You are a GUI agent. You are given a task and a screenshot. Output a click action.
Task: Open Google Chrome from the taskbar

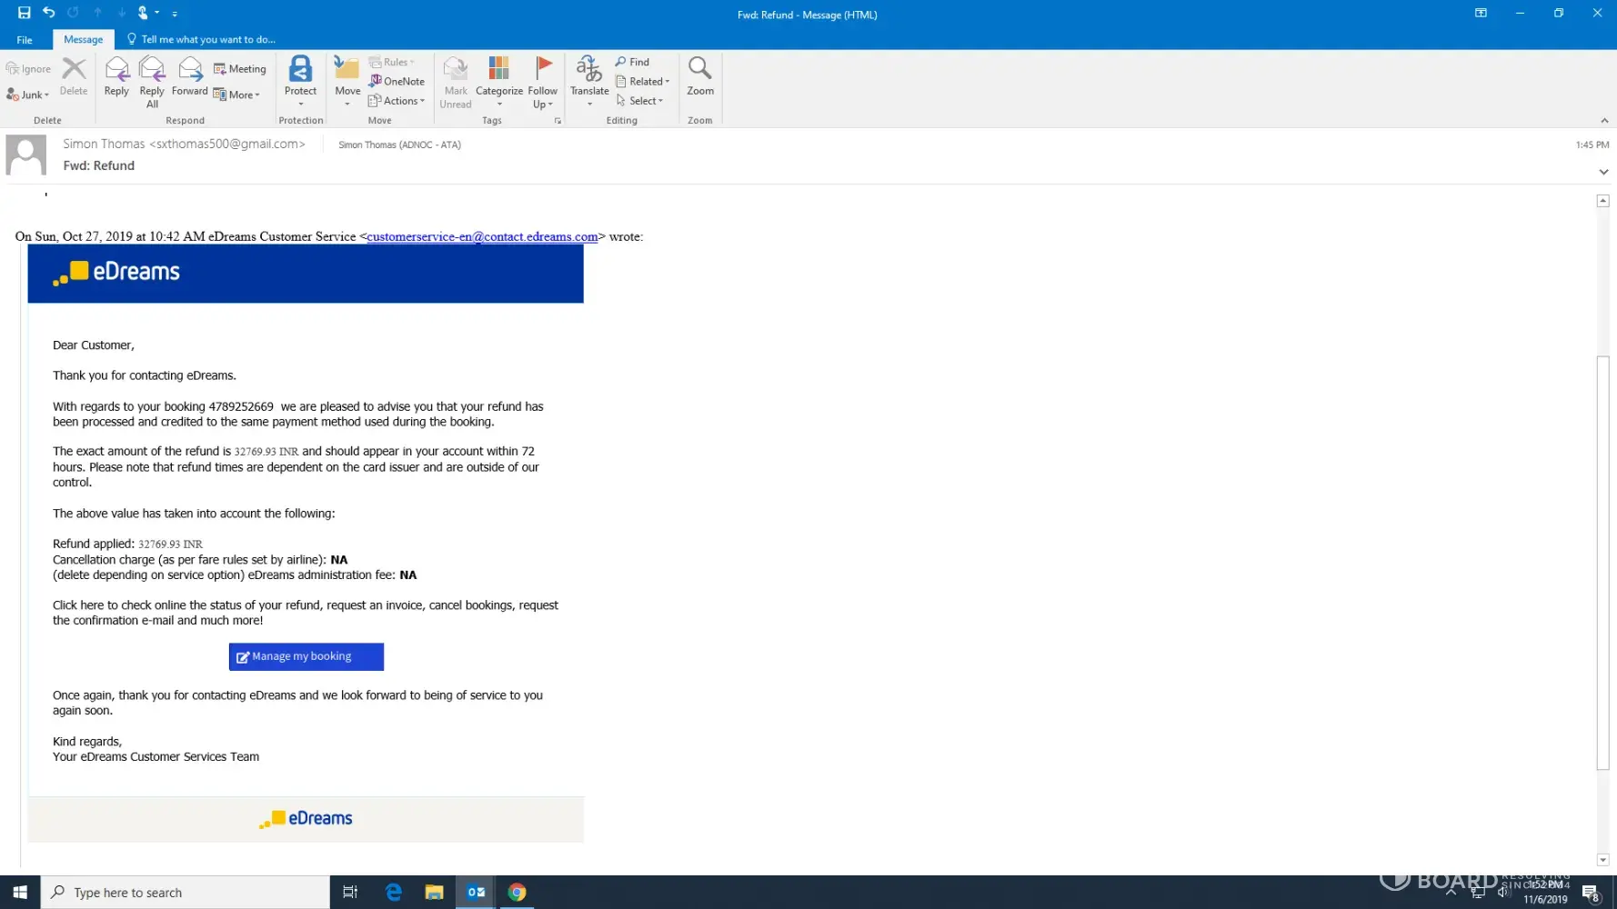(x=517, y=893)
